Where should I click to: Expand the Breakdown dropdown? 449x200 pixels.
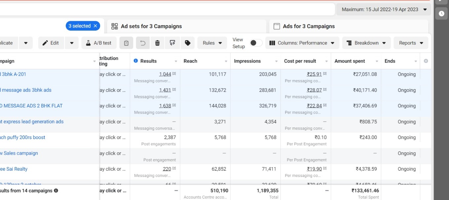[x=366, y=43]
